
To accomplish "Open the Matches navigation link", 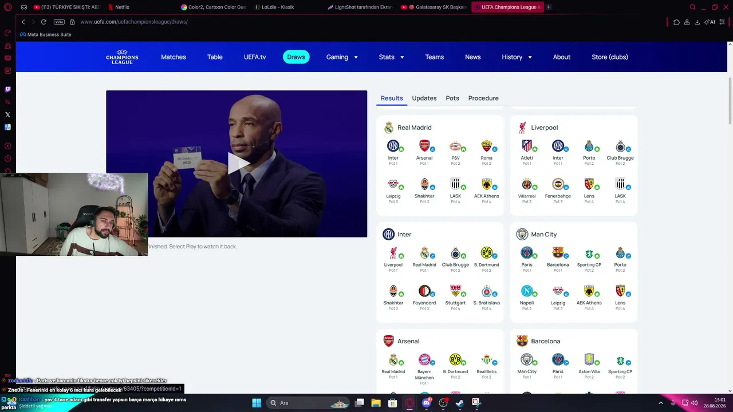I will [x=174, y=57].
